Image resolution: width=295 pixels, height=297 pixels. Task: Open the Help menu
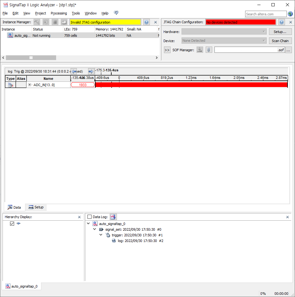click(105, 13)
